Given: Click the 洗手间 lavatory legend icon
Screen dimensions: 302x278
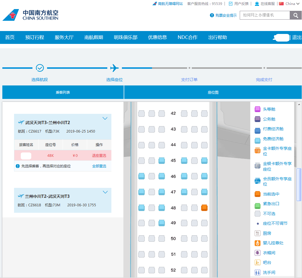Looking at the screenshot, I should [x=258, y=272].
